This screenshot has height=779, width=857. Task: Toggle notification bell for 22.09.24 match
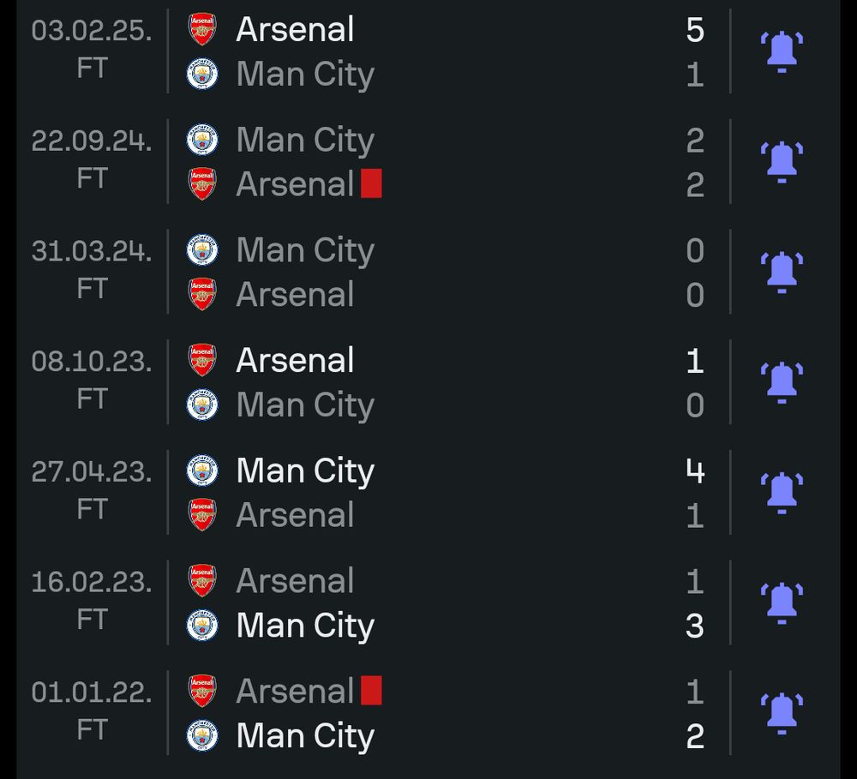(x=782, y=162)
